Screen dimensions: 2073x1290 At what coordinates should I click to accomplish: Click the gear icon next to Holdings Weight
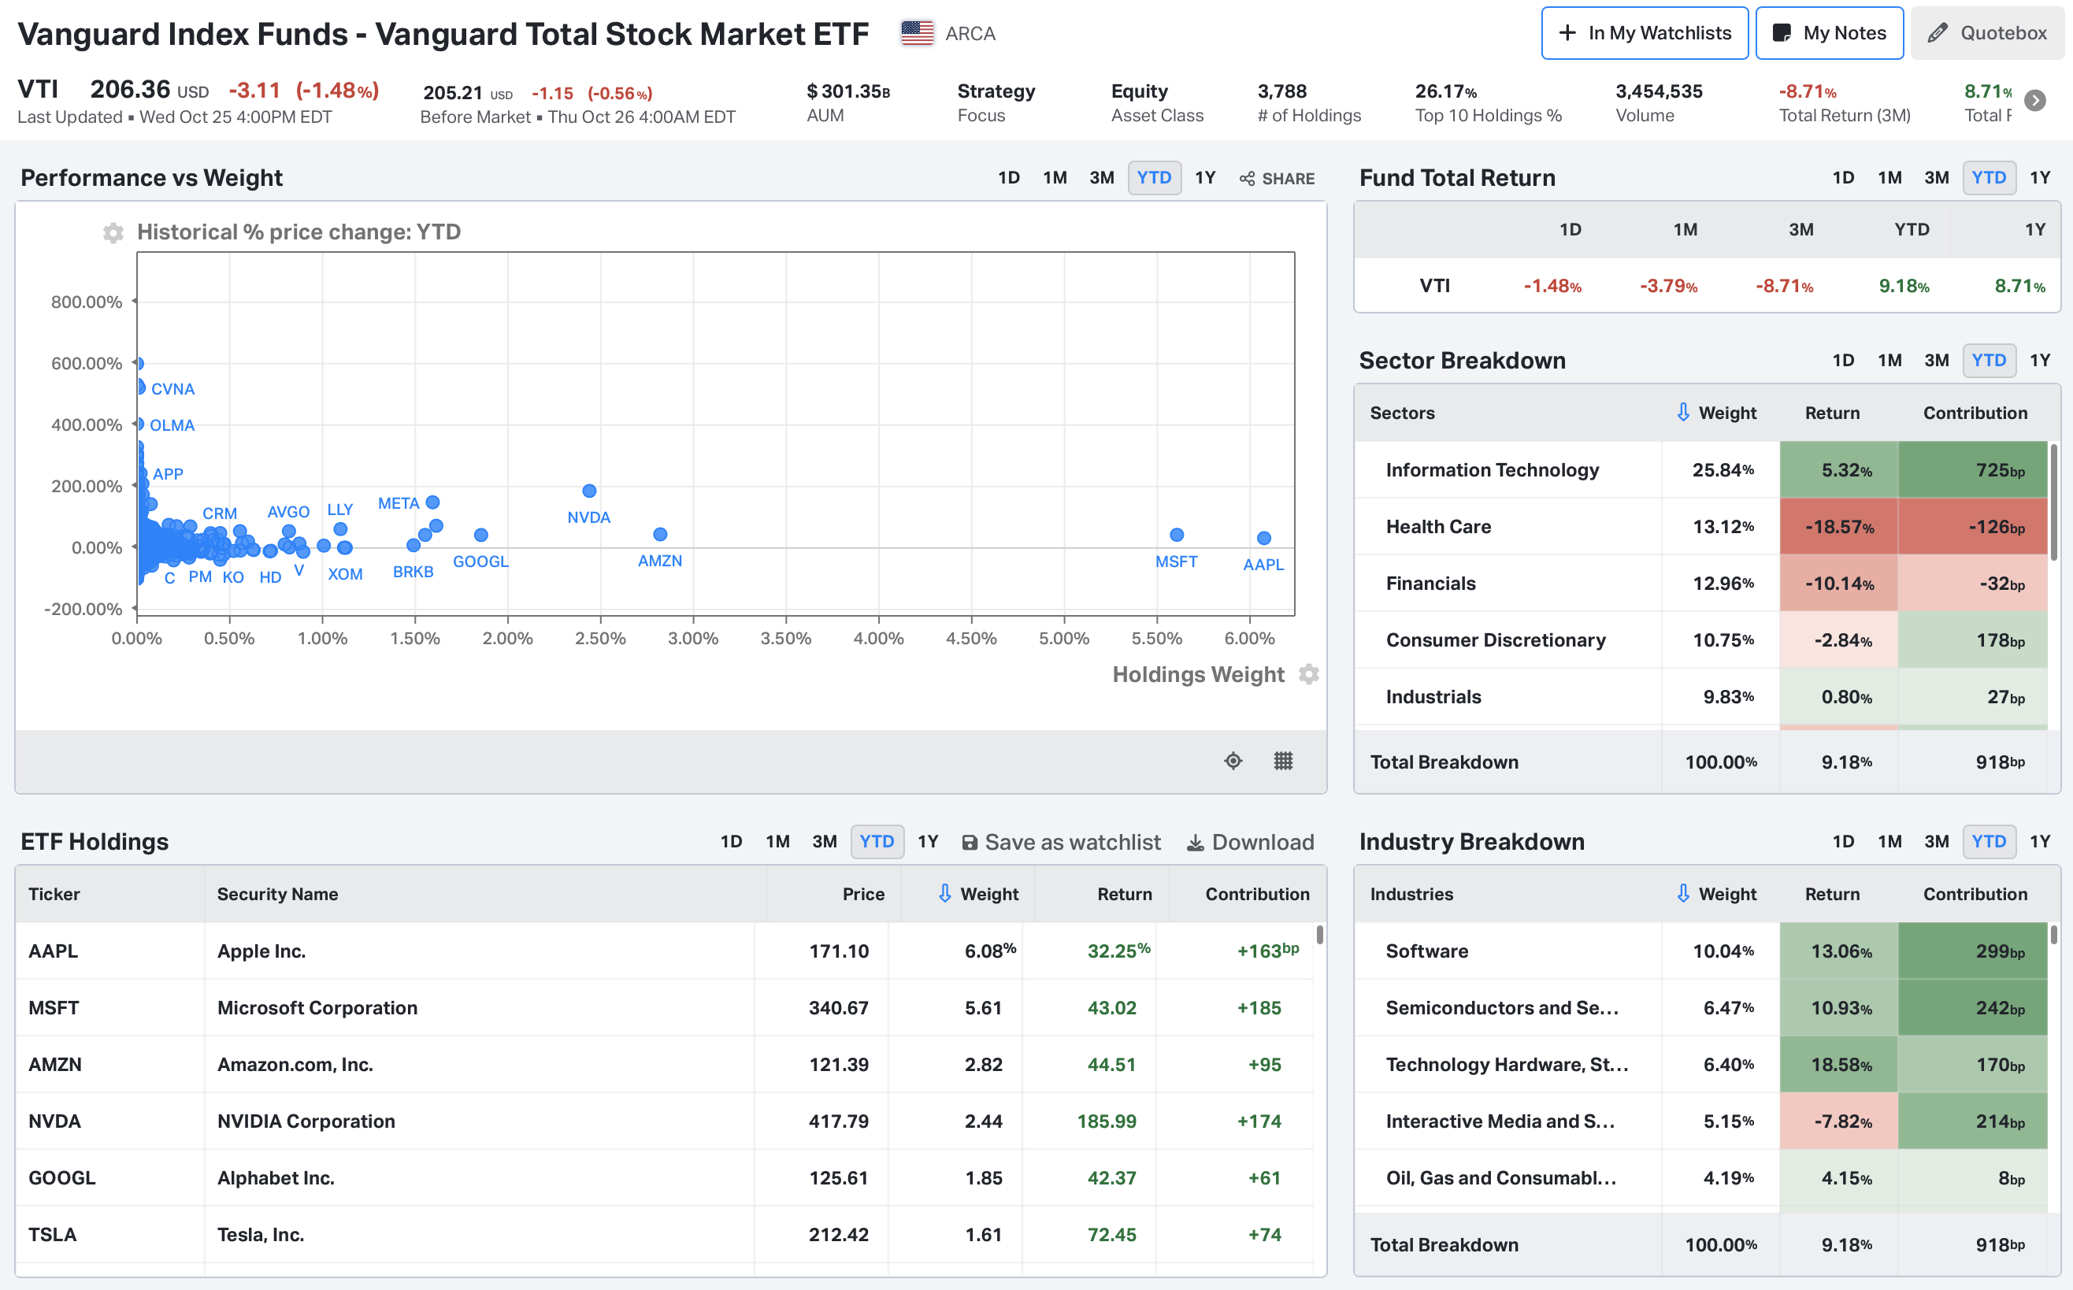1309,674
